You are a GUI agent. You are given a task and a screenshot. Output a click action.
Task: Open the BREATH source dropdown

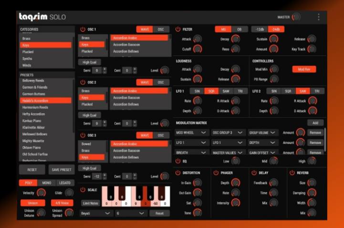191,152
